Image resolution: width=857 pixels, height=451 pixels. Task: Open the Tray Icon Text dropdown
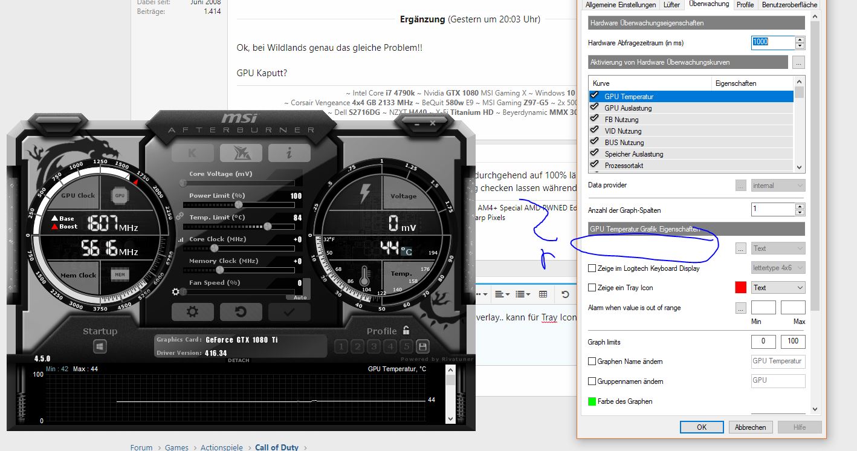point(778,288)
